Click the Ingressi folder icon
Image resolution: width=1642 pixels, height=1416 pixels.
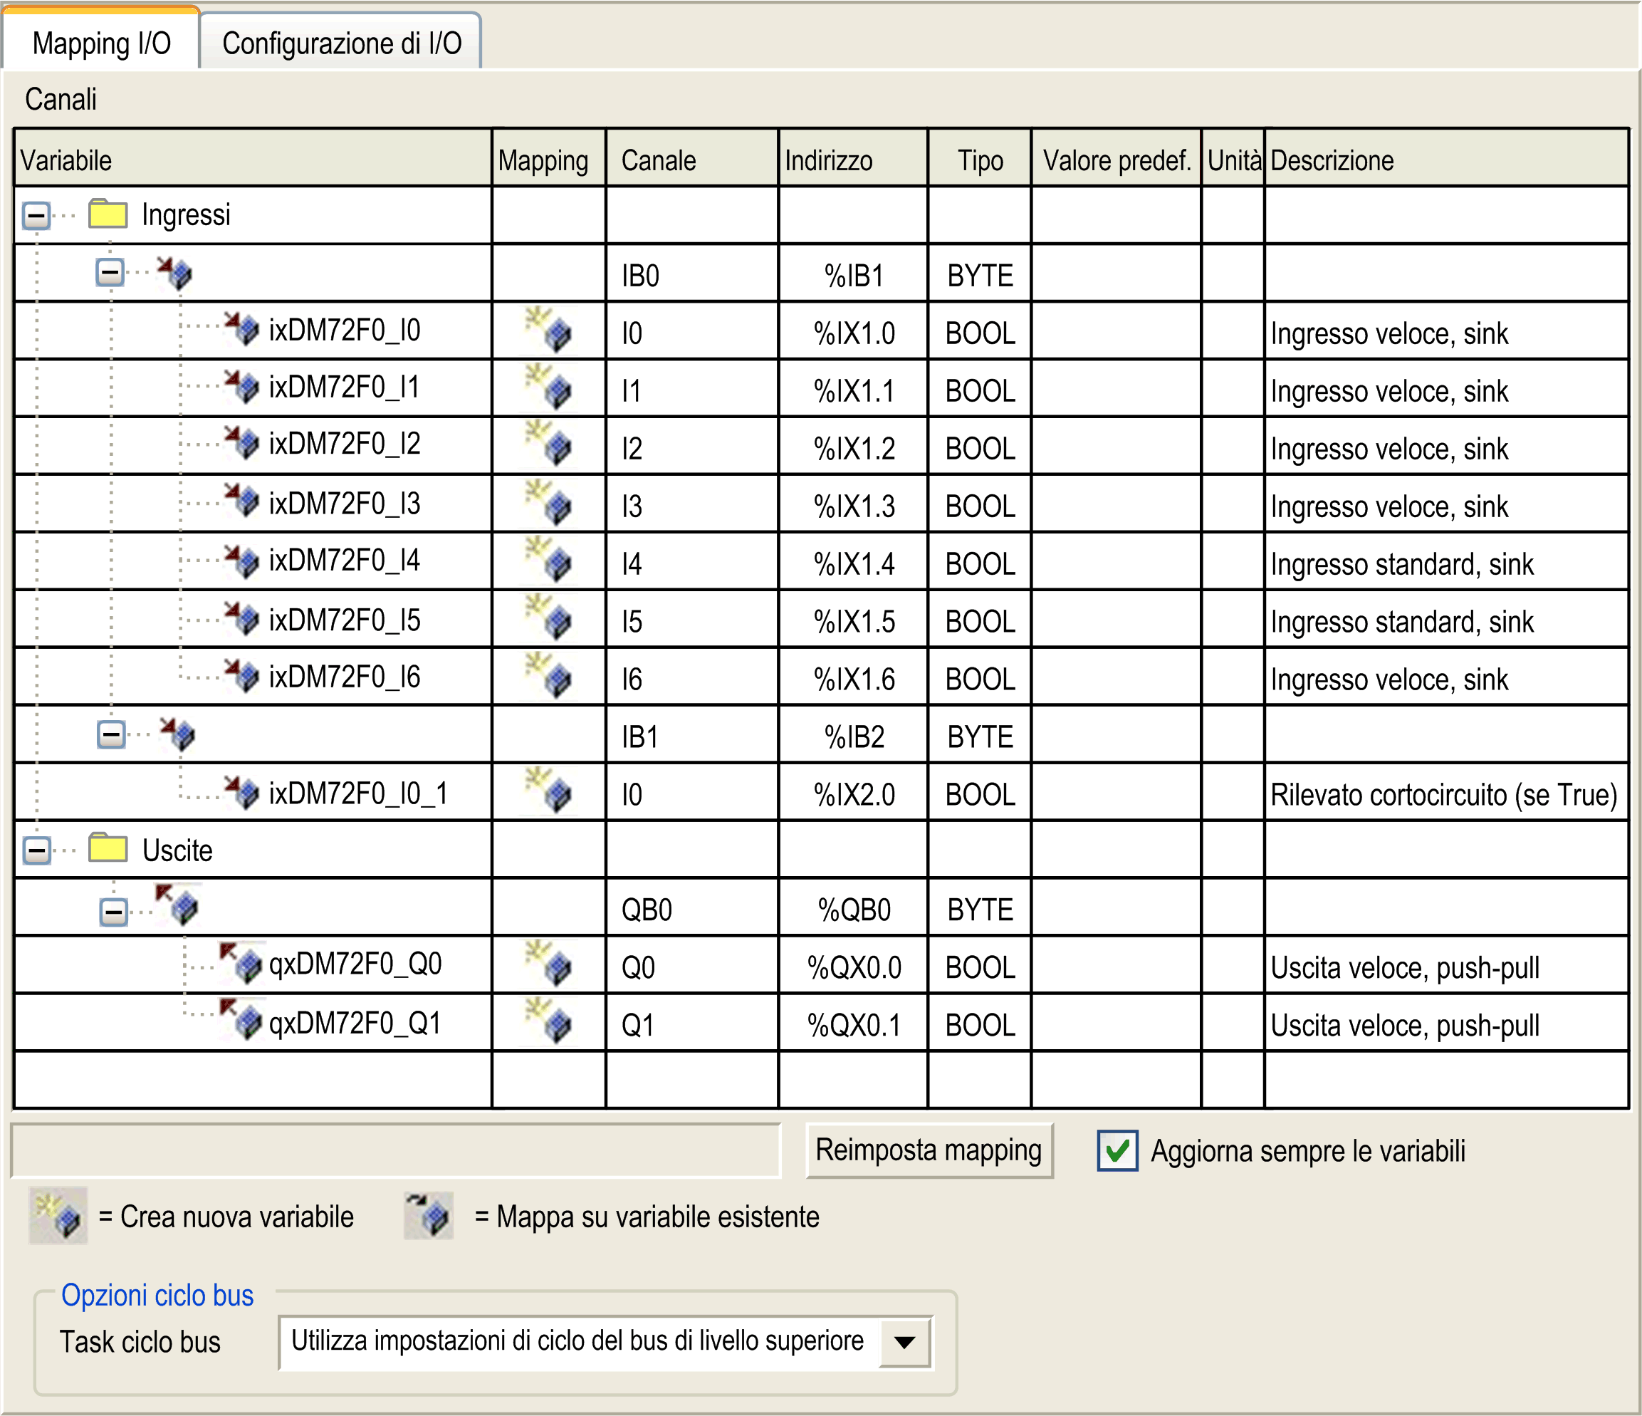tap(108, 213)
